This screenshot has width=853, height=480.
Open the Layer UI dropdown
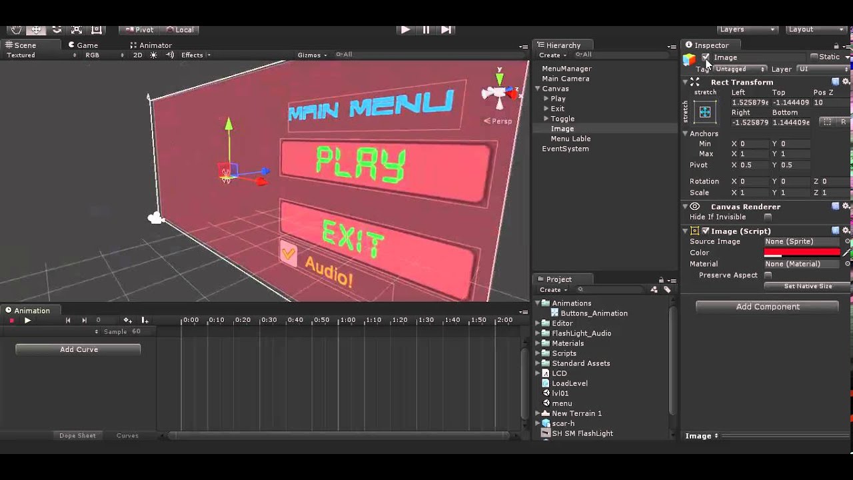click(823, 69)
